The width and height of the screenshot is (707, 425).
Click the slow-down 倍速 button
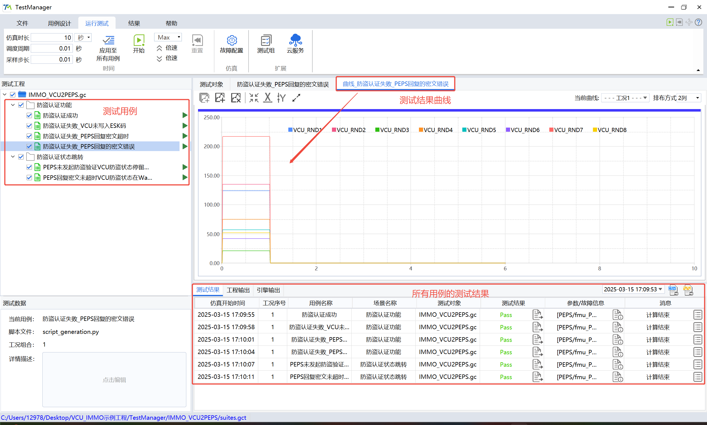click(x=167, y=59)
